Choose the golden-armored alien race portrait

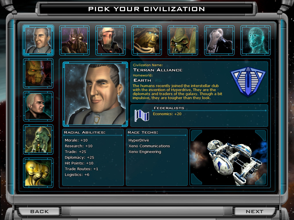point(74,40)
